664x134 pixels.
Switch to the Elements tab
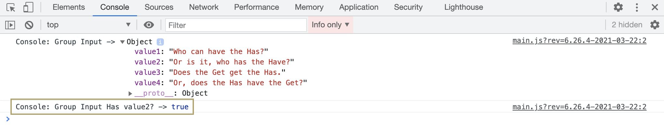(69, 7)
